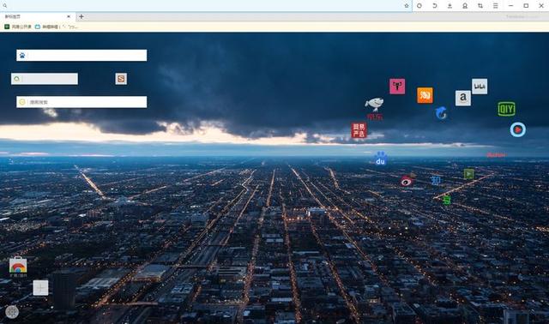549x324 pixels.
Task: Click the undo arrow toolbar icon
Action: coord(435,6)
